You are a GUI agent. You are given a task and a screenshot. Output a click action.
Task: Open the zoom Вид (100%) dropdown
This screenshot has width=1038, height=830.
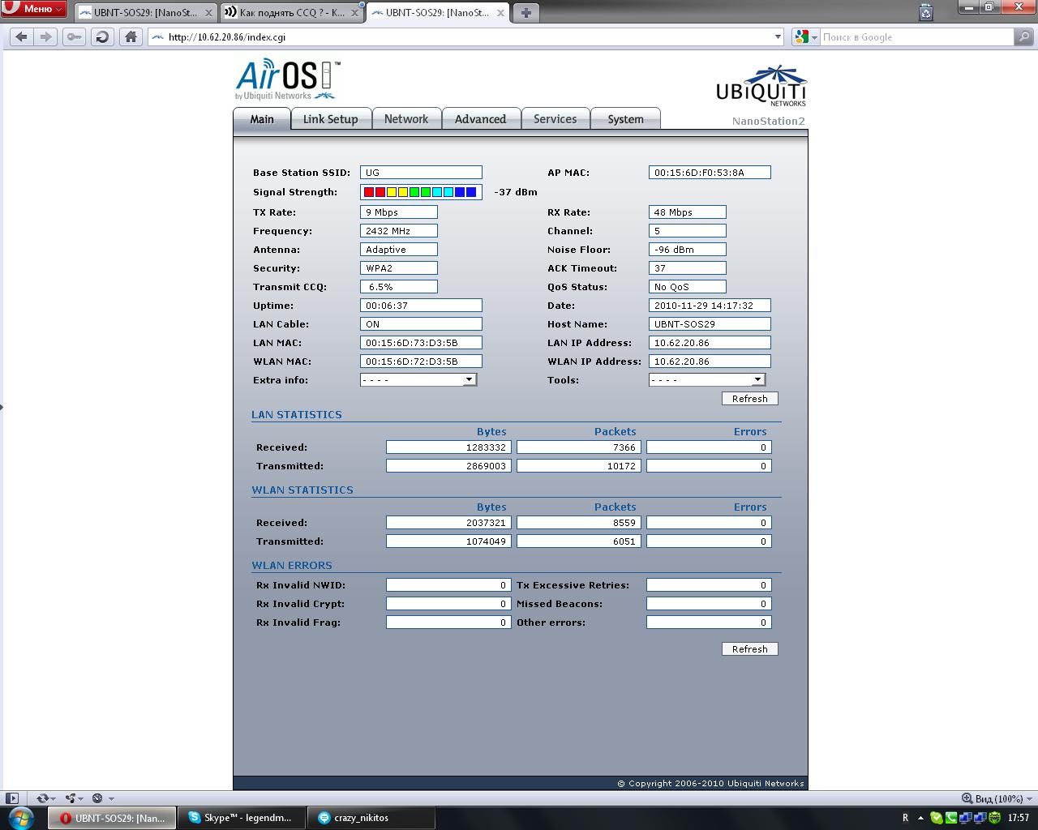pyautogui.click(x=997, y=798)
